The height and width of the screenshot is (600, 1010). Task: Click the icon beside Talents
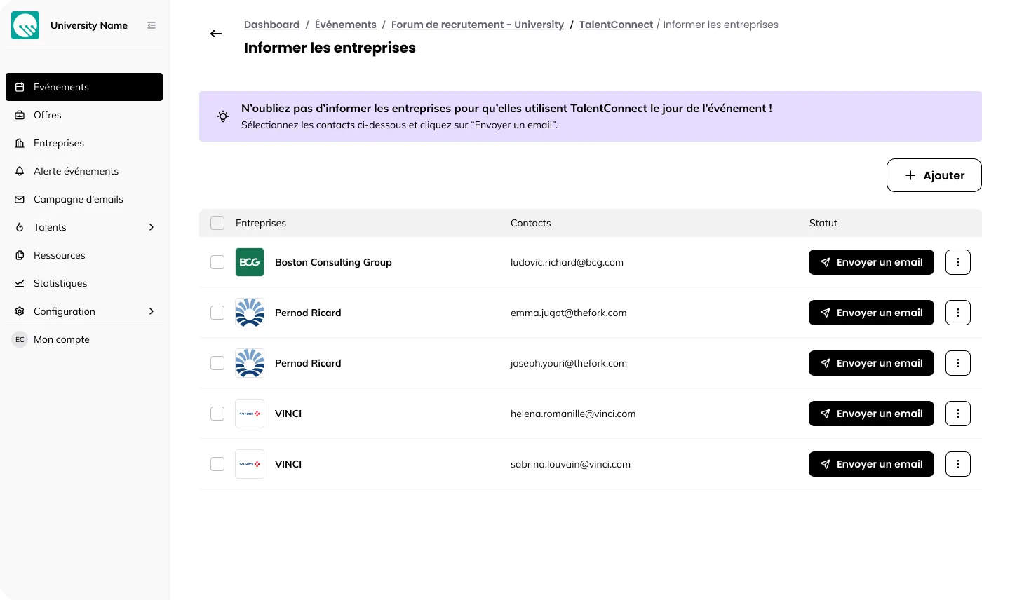pyautogui.click(x=20, y=227)
